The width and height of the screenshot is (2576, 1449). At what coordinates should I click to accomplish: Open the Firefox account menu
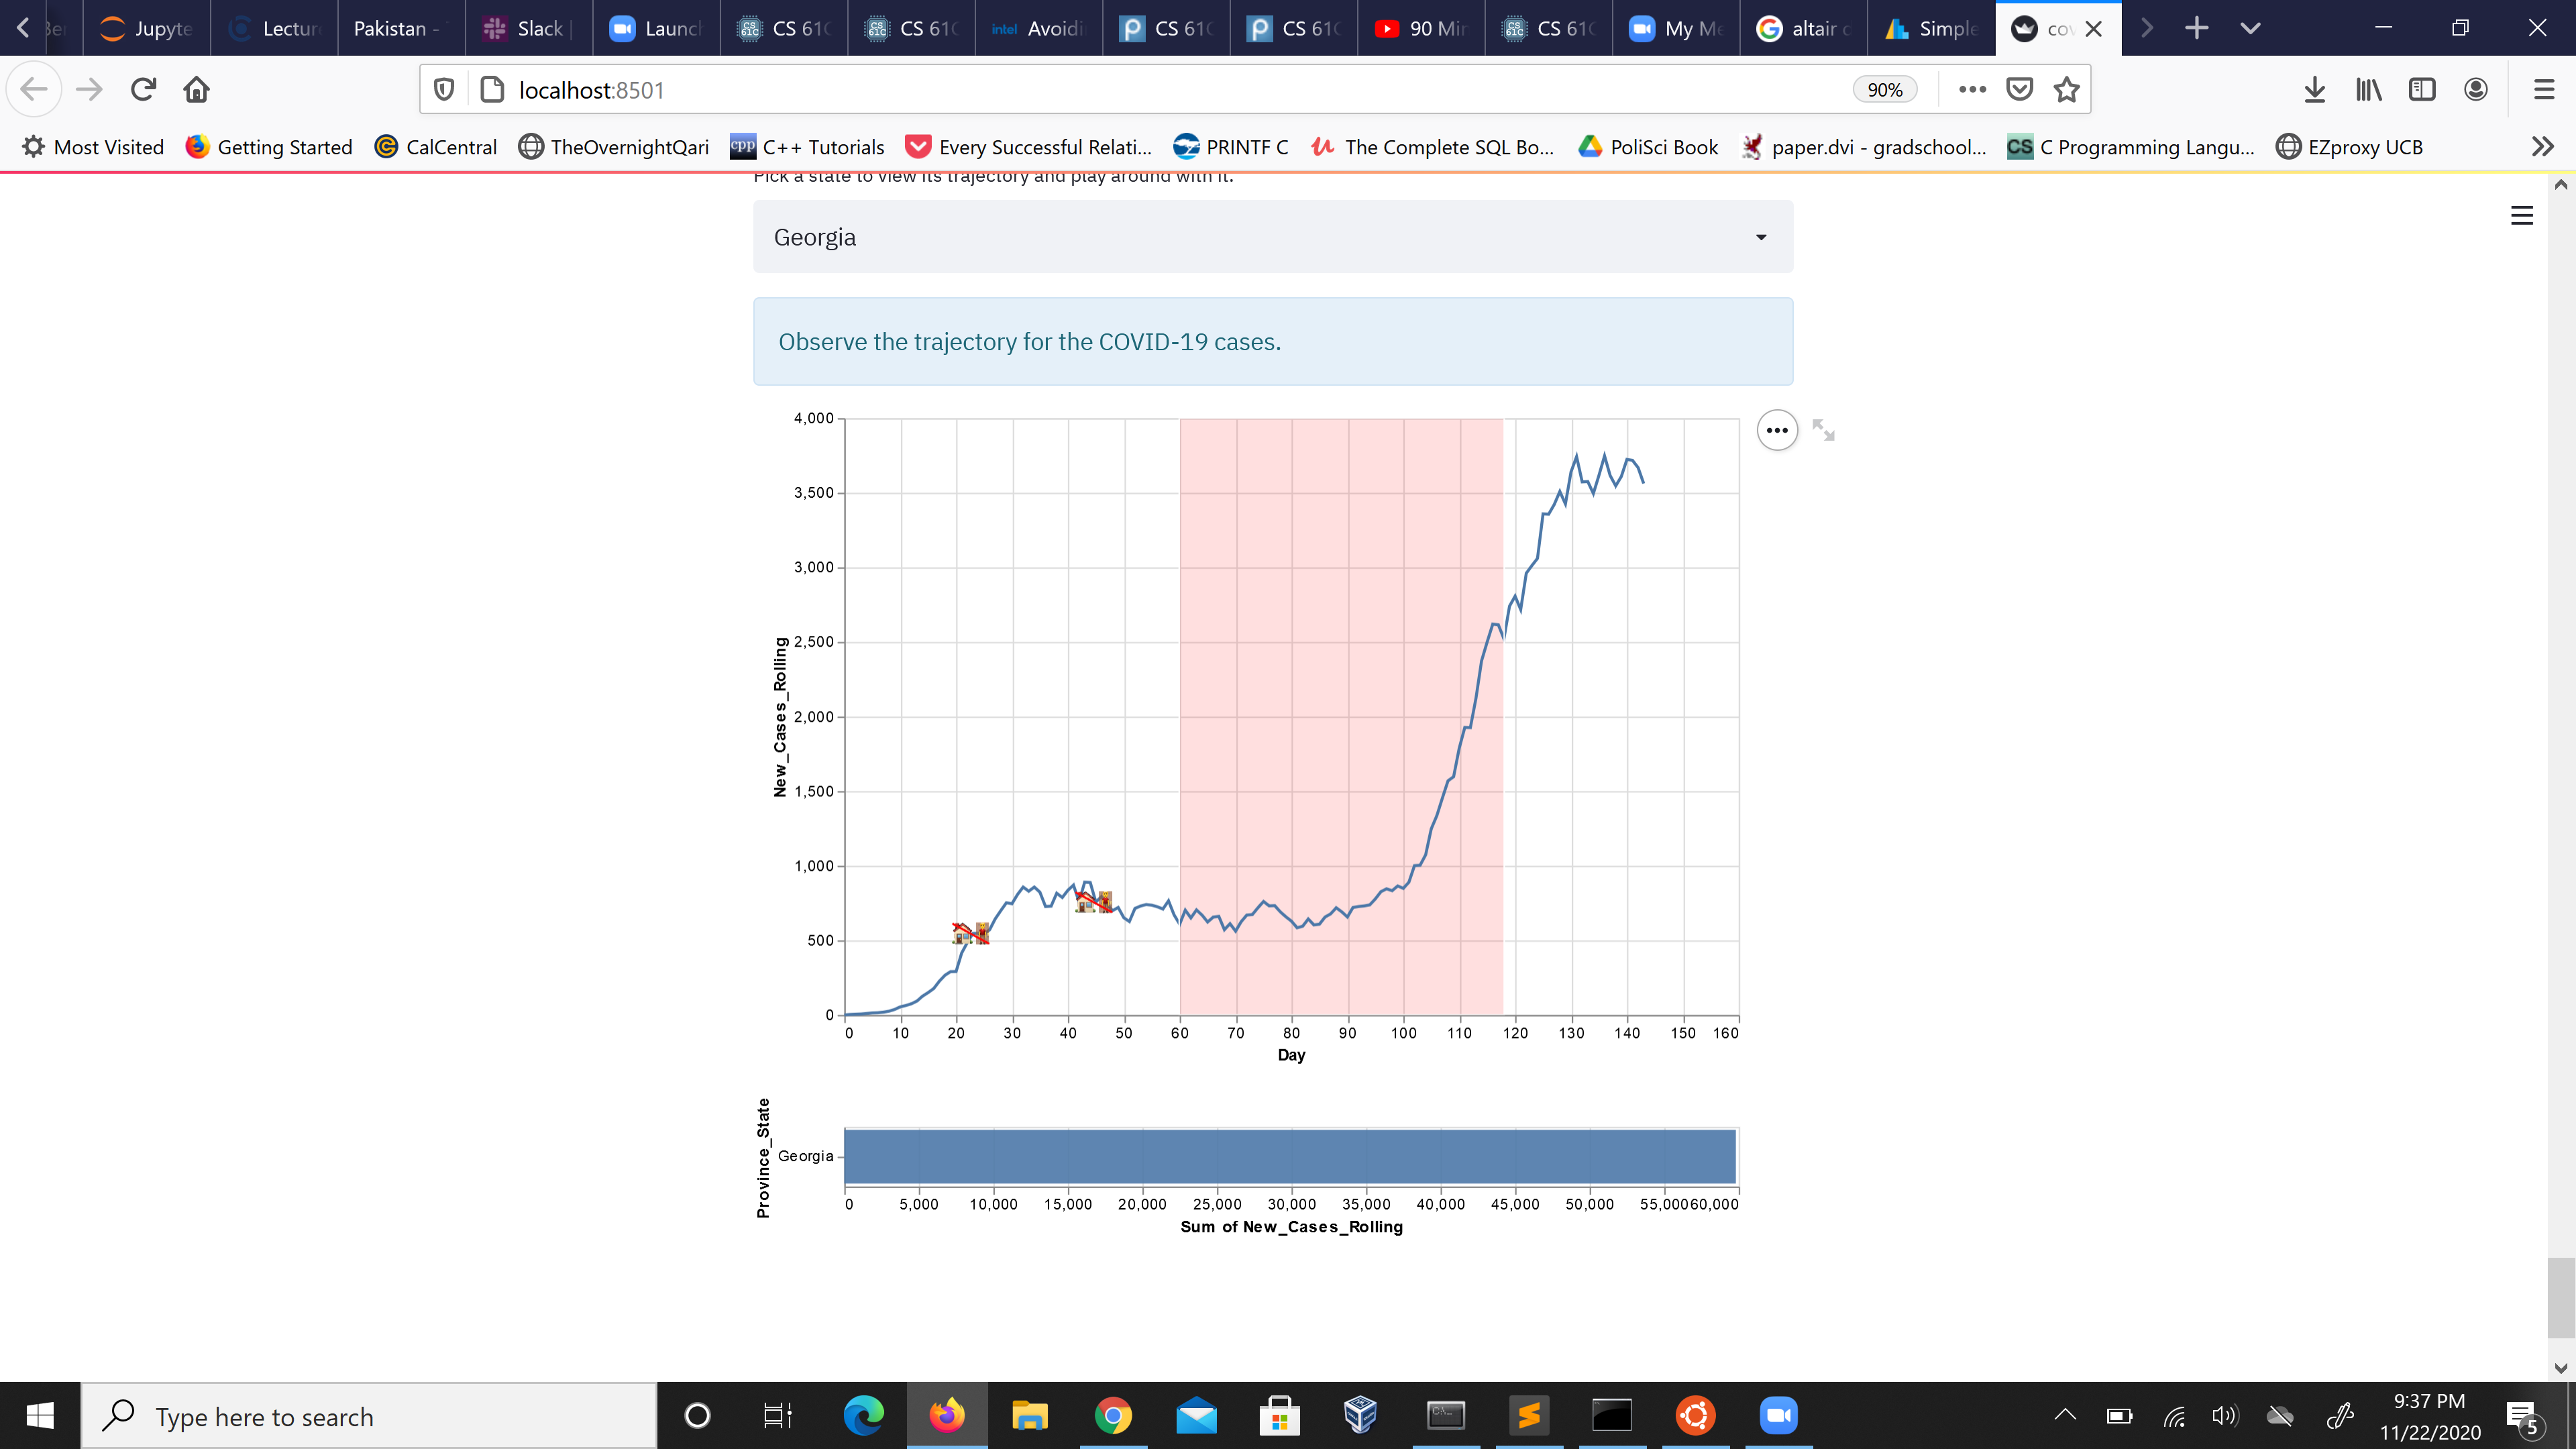tap(2475, 89)
